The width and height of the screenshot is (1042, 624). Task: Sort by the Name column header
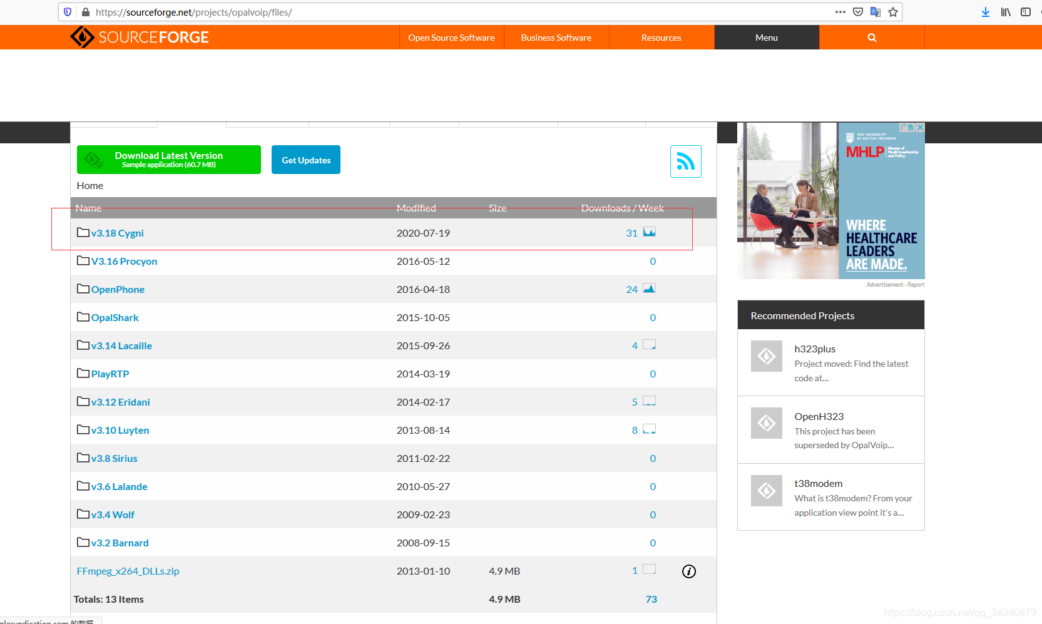[x=88, y=208]
